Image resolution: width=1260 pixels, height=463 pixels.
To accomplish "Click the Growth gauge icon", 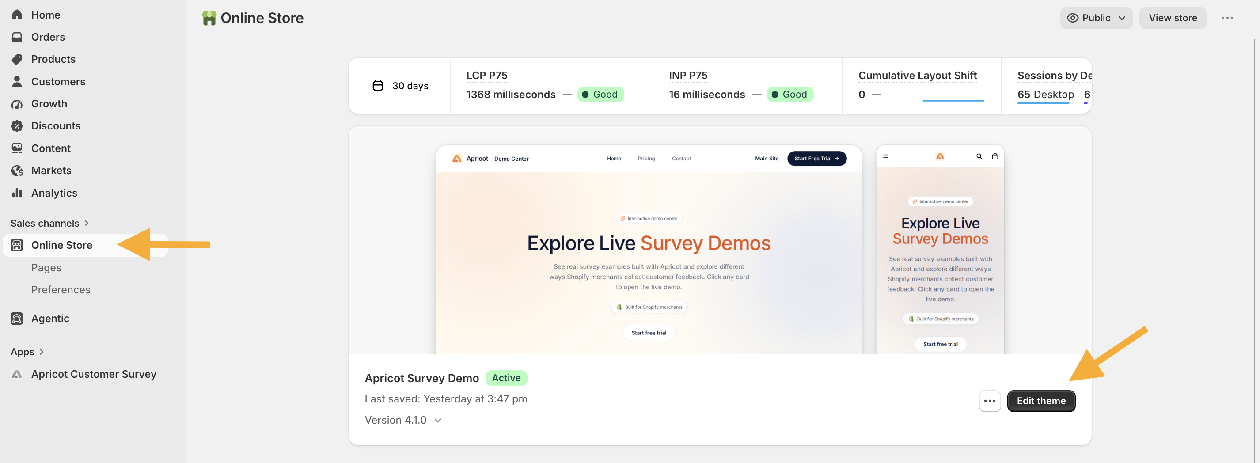I will [x=17, y=104].
